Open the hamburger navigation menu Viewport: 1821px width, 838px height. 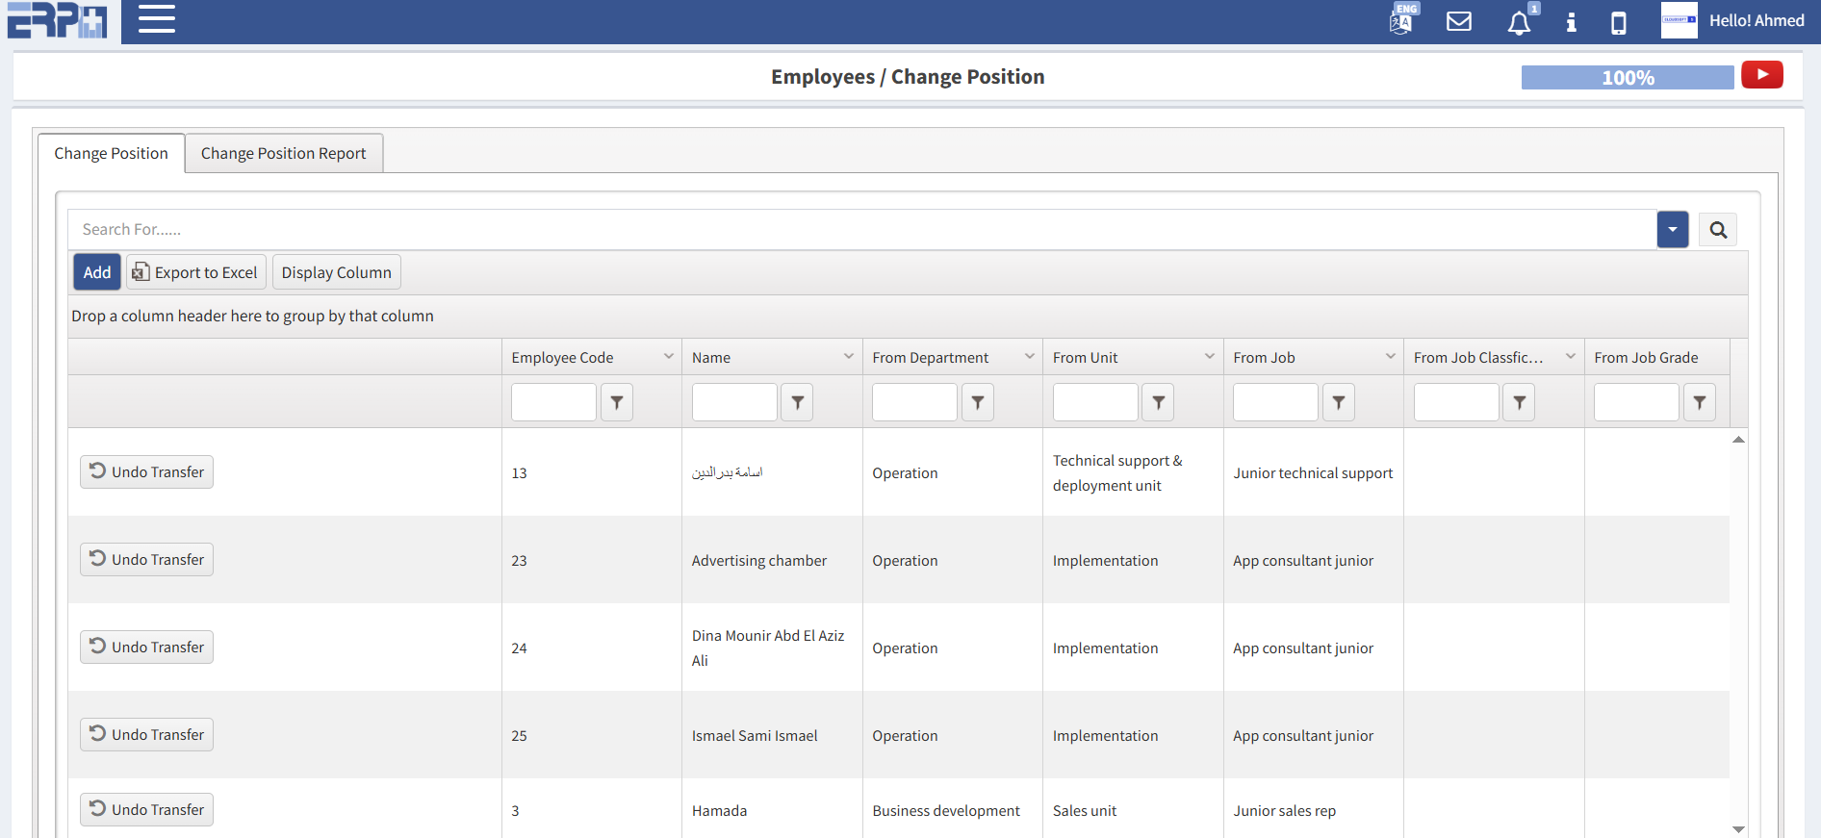pos(156,19)
